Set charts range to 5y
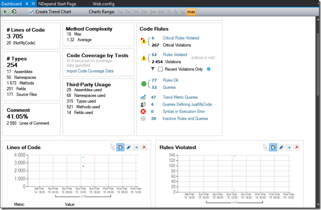 point(182,12)
